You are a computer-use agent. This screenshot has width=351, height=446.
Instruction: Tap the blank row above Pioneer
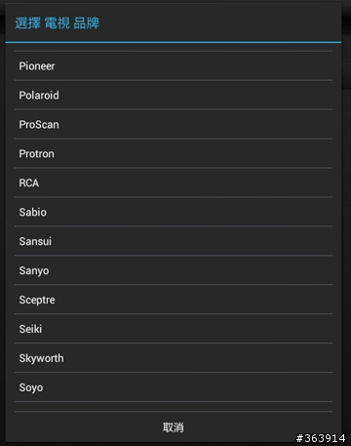[174, 47]
